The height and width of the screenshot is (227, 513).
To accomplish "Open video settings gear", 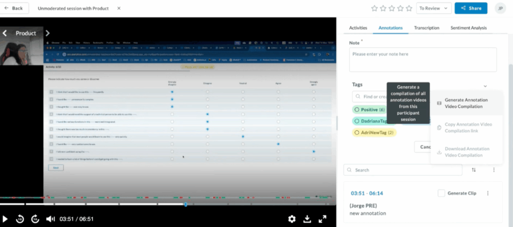I will tap(292, 218).
